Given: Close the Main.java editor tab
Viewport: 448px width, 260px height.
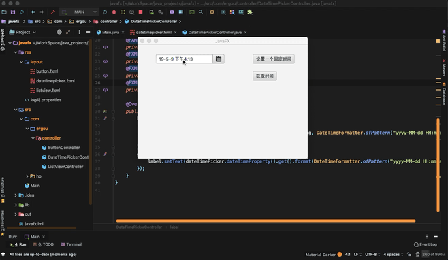Looking at the screenshot, I should click(123, 32).
